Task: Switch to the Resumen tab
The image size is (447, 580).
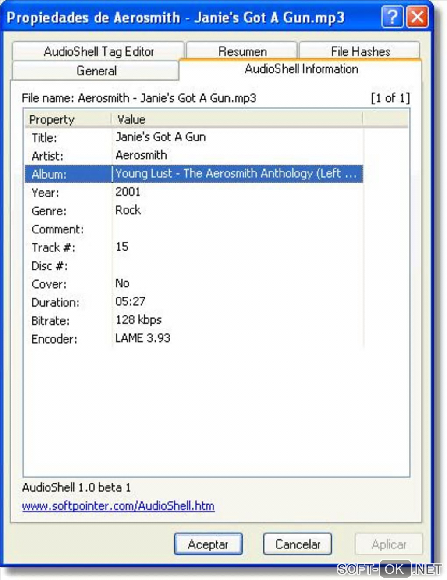Action: 242,51
